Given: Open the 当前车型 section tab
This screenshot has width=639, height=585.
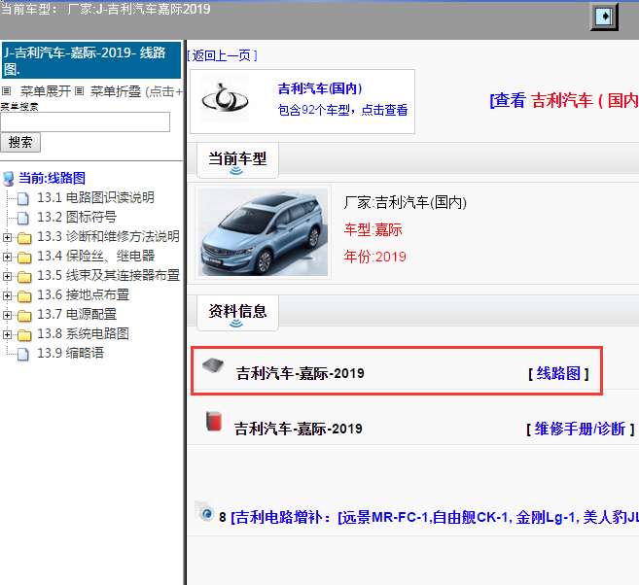Looking at the screenshot, I should (237, 160).
